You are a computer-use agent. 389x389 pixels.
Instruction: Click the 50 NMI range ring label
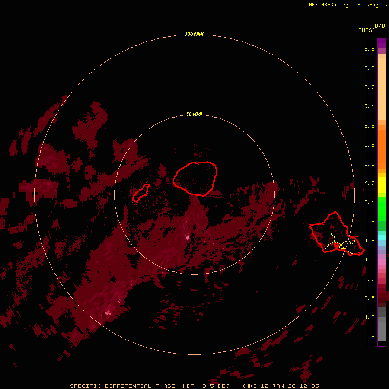[194, 114]
